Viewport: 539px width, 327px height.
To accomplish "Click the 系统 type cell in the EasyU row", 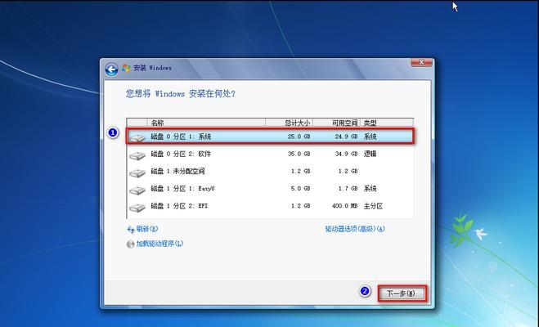I will (371, 189).
